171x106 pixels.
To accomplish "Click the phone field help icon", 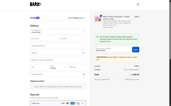I will [x=83, y=74].
